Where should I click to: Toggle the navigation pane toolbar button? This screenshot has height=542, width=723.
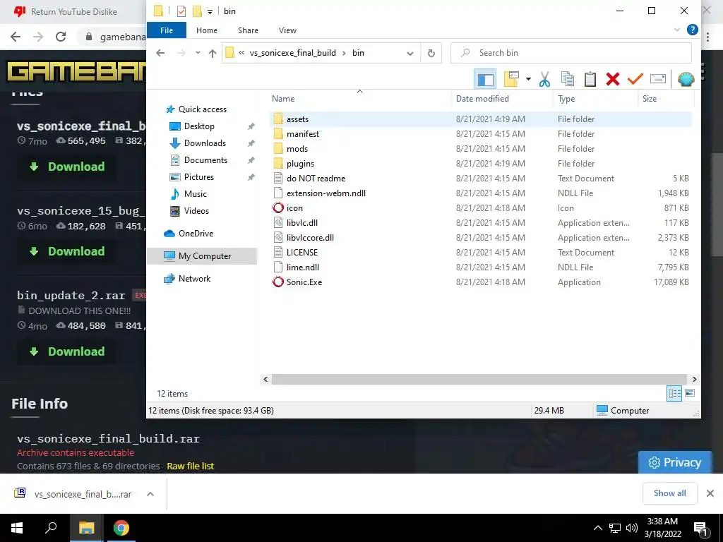pyautogui.click(x=484, y=79)
